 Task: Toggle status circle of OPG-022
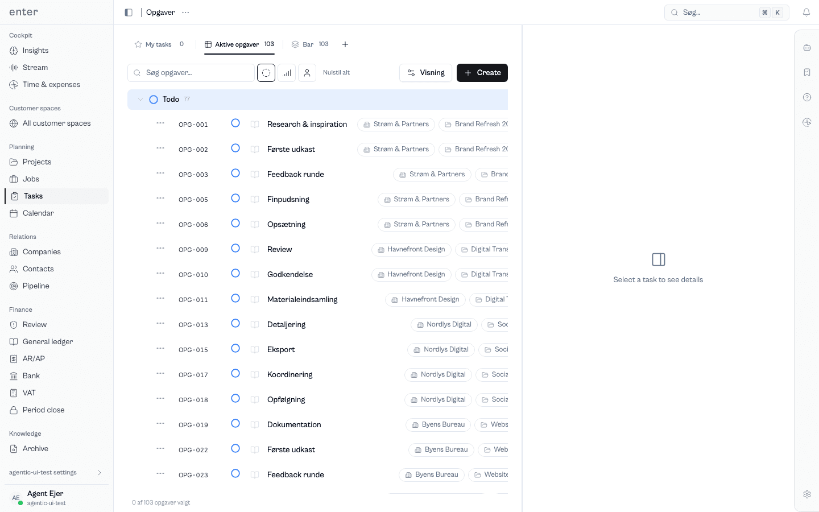tap(235, 448)
